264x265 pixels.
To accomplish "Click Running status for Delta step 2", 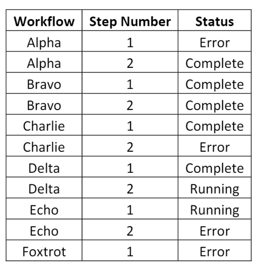I will (215, 188).
